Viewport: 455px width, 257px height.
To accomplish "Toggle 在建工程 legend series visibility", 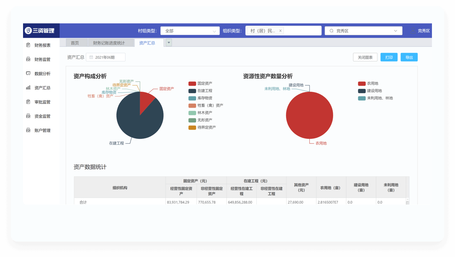I will click(x=192, y=91).
